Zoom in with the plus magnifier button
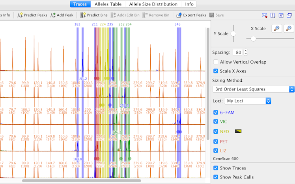 (277, 29)
